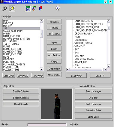Select ROLLINGBALL in left list
114x127 pixels.
(x=10, y=41)
